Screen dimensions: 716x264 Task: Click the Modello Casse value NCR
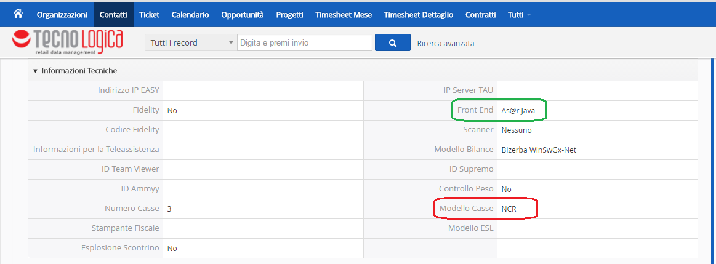[509, 209]
